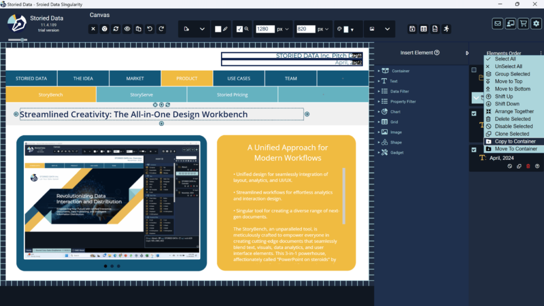Click the canvas height field showing 820
Screen dimensions: 544x306
pyautogui.click(x=305, y=29)
